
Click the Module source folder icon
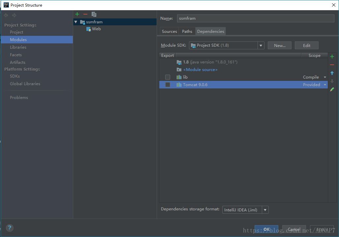[179, 70]
